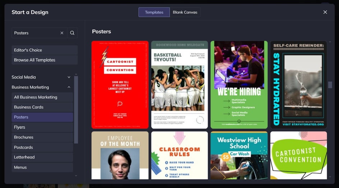The image size is (339, 188).
Task: Choose the Basketball Tryouts poster template
Action: click(180, 84)
